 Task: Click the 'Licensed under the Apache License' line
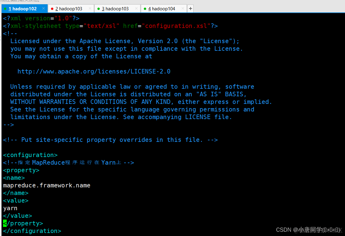(125, 41)
